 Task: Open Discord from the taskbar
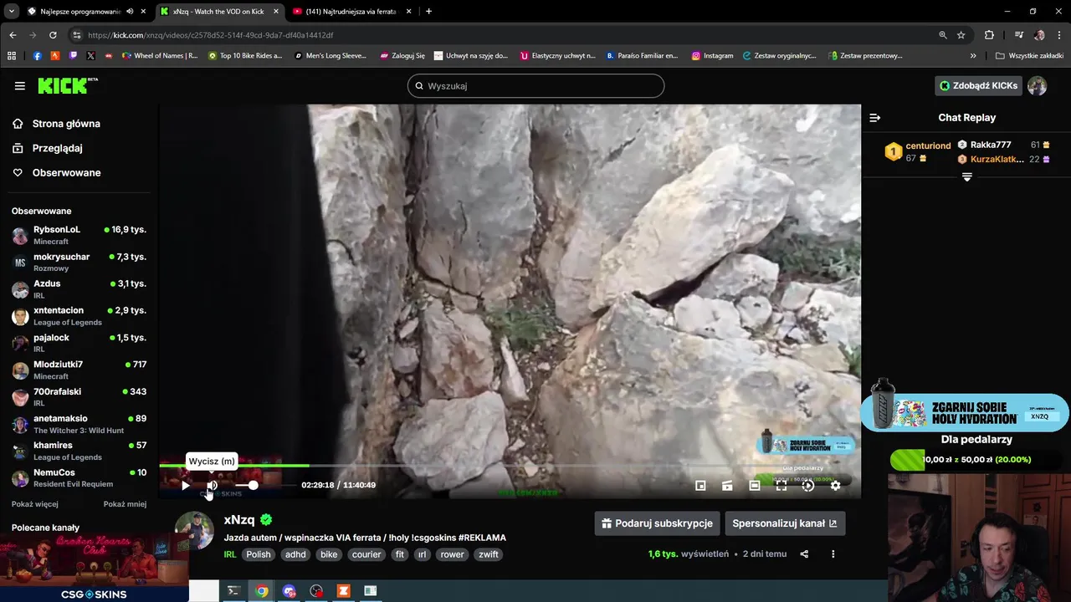click(290, 591)
